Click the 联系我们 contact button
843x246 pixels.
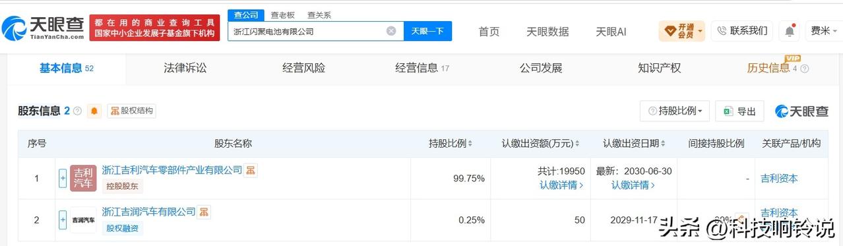[742, 31]
